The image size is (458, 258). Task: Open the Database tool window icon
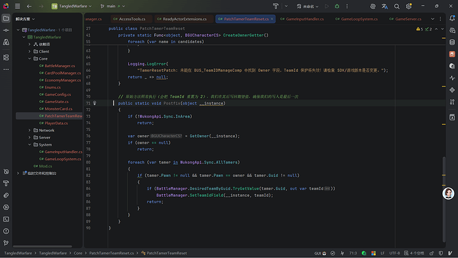point(452,43)
